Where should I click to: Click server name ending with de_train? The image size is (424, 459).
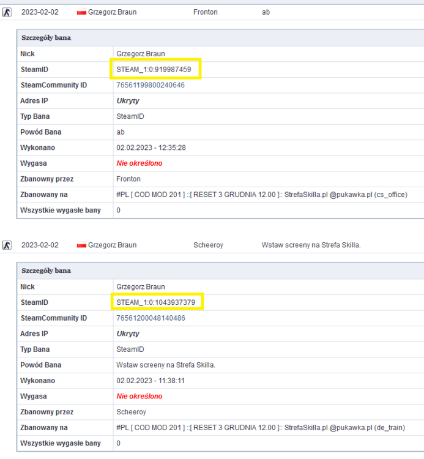(261, 428)
